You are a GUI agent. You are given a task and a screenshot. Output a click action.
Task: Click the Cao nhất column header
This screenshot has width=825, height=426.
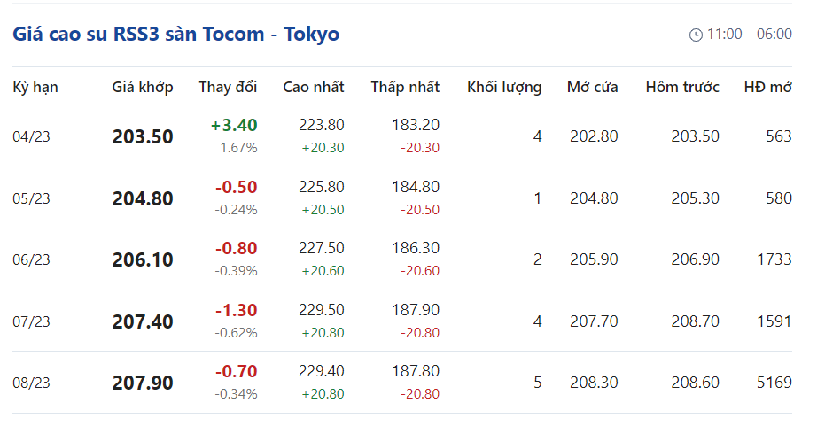pyautogui.click(x=314, y=87)
